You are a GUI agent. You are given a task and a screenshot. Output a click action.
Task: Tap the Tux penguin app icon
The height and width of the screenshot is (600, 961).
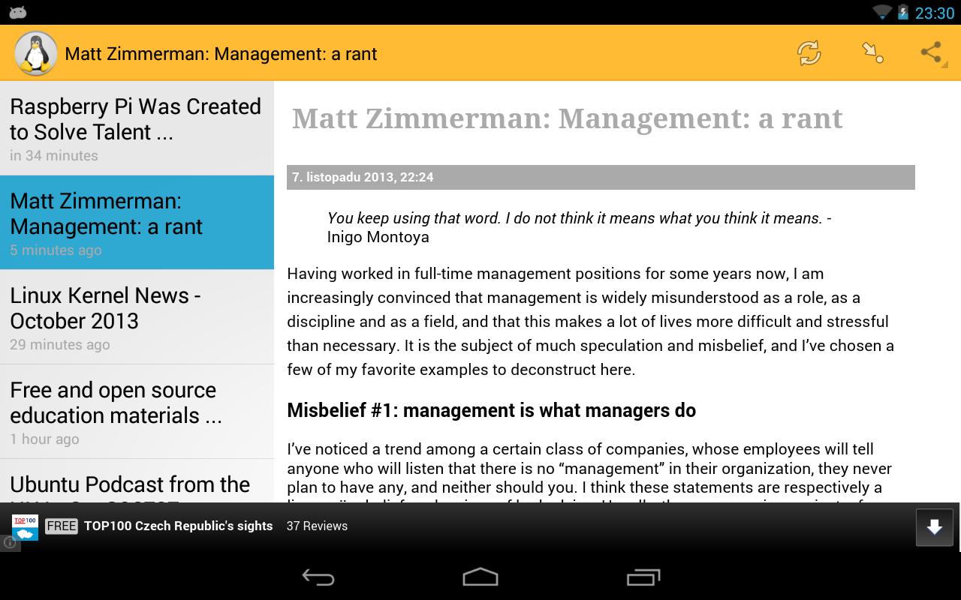point(35,53)
